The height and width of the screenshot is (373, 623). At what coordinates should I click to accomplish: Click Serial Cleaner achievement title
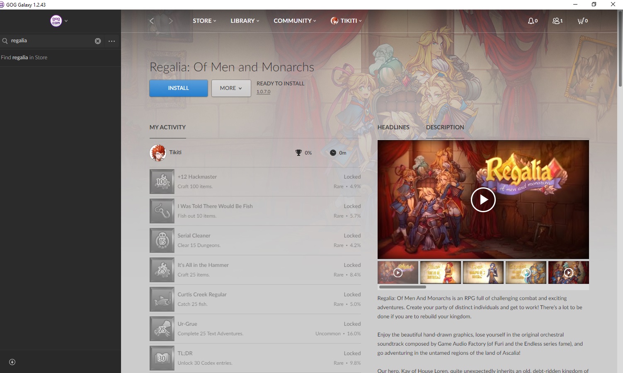tap(194, 236)
